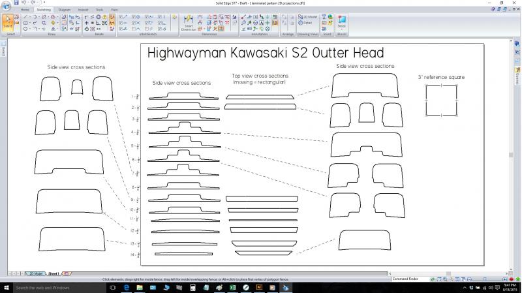The width and height of the screenshot is (522, 293).
Task: Click the Save icon in quick access toolbar
Action: [16, 3]
